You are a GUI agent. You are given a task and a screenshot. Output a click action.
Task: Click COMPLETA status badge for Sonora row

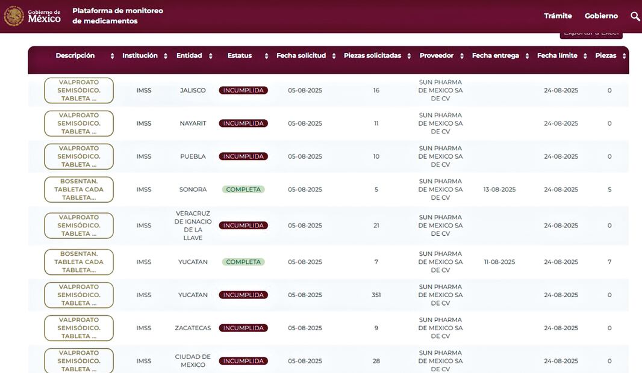(243, 190)
